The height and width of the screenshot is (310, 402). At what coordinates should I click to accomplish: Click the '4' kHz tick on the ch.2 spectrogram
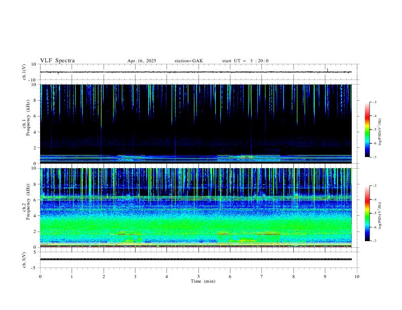pyautogui.click(x=36, y=216)
